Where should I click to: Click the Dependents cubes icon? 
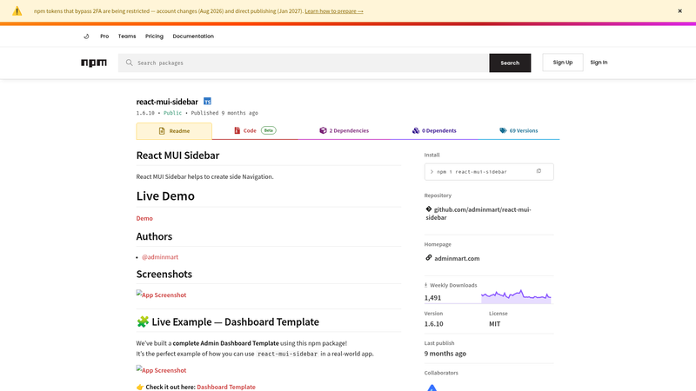click(x=416, y=130)
